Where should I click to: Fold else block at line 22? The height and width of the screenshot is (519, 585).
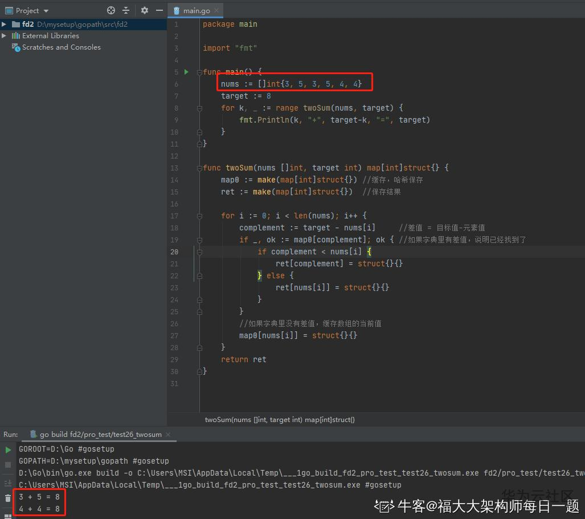199,275
